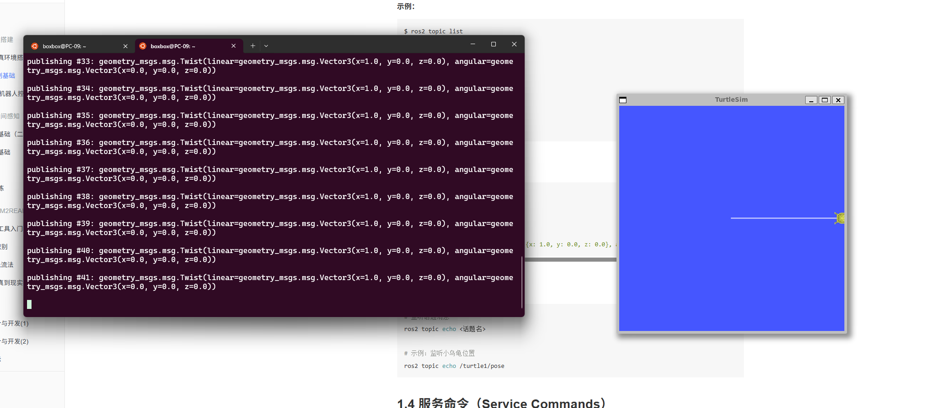Expand the terminal profile dropdown chevron

266,45
